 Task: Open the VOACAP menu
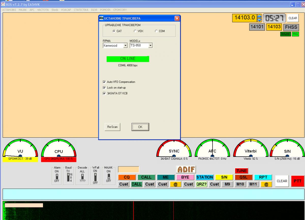[66, 10]
